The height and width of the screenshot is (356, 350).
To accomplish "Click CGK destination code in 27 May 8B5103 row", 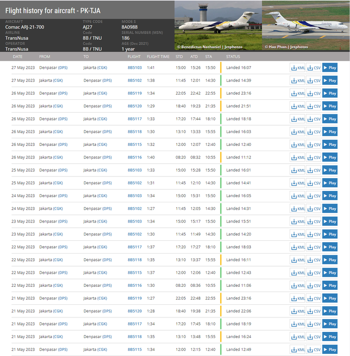I will pyautogui.click(x=102, y=68).
